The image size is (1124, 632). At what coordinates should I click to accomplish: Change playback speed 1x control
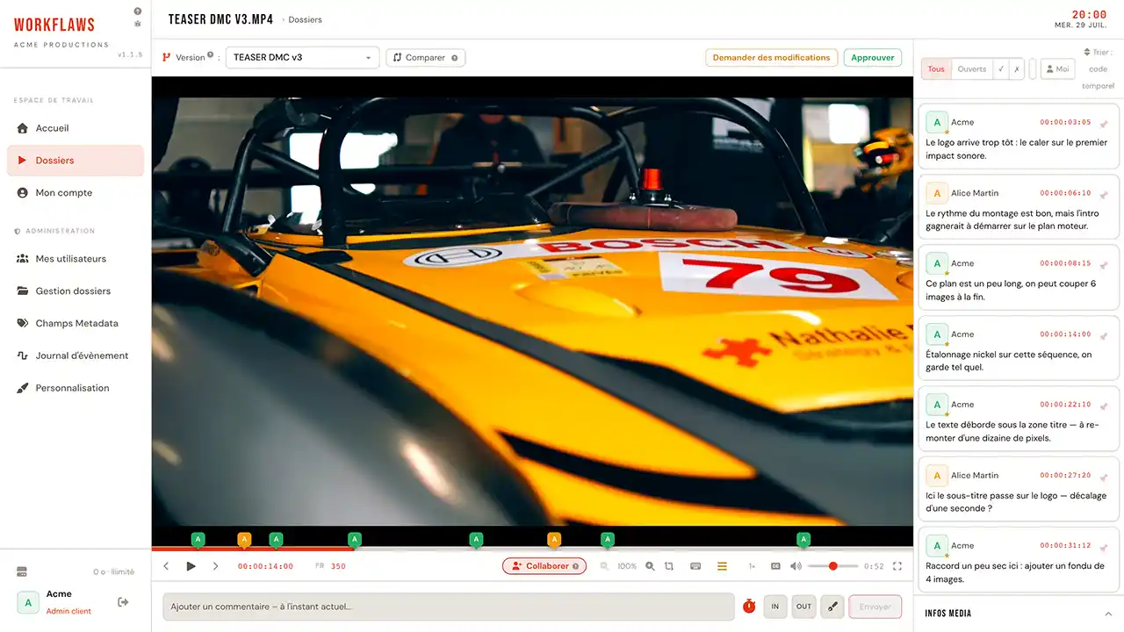point(752,566)
